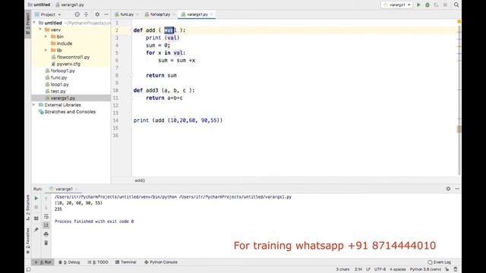Toggle scroll to end in Run console
This screenshot has width=486, height=273.
(46, 225)
